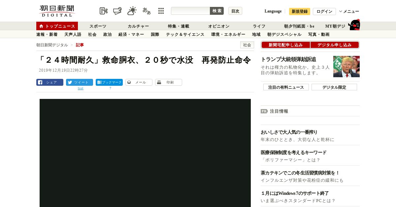Click bookmark count 7 link
Viewport: 396px width, 207px height.
click(x=110, y=88)
